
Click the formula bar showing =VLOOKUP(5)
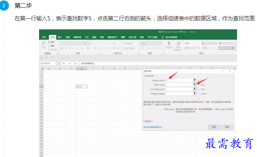158,63
